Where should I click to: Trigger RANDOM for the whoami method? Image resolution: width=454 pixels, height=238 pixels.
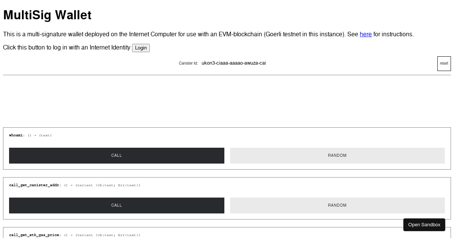(337, 155)
